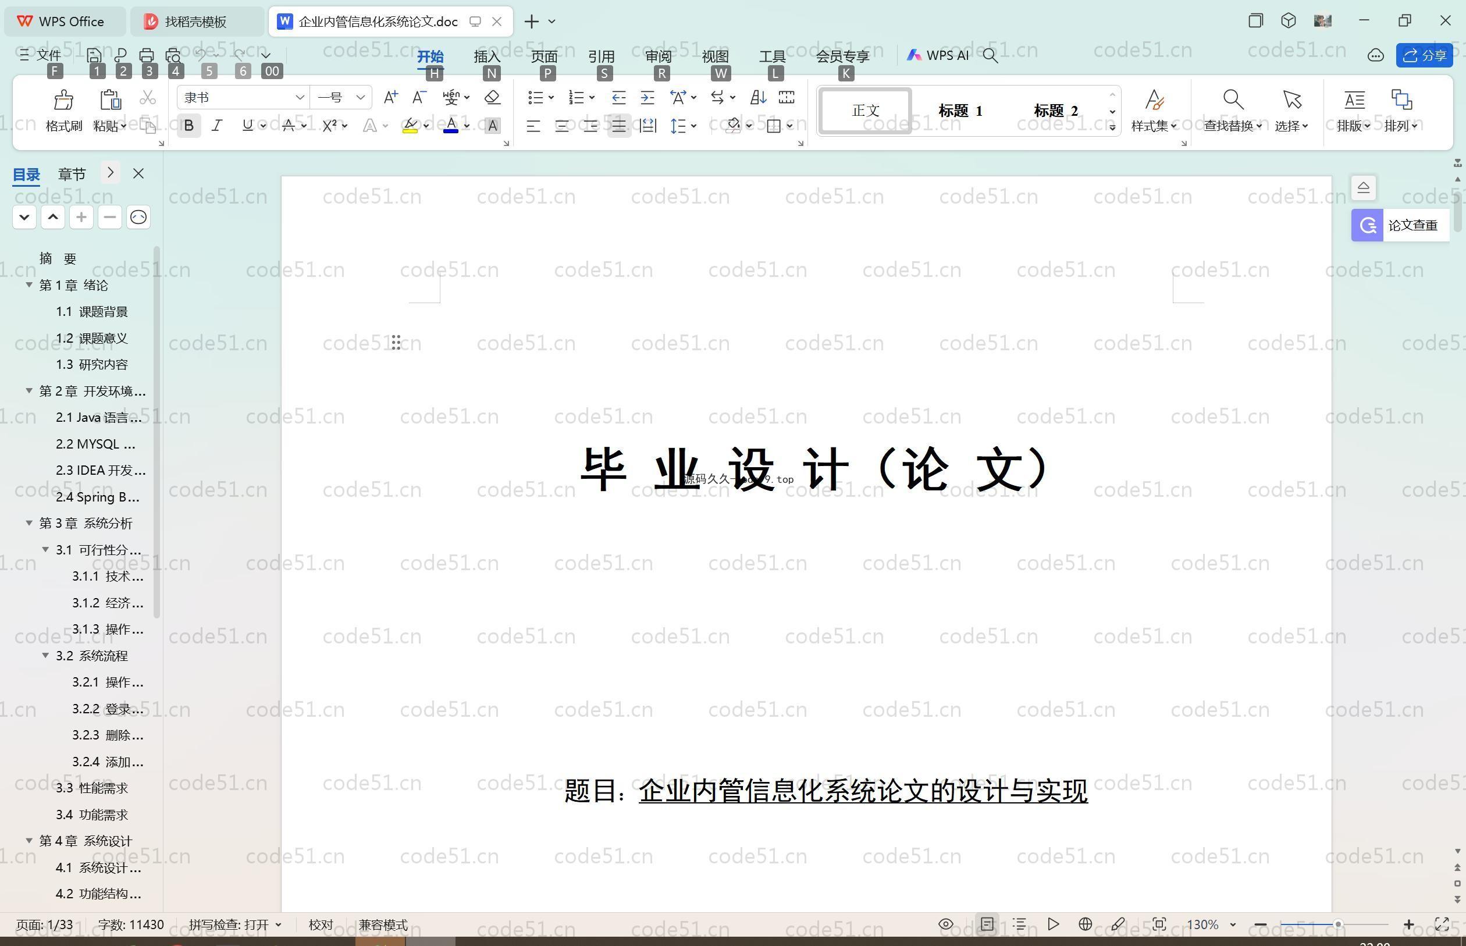Click the 分享 share button

(1424, 56)
